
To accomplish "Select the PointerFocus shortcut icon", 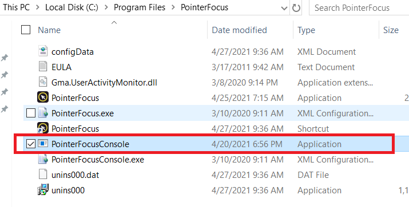I will (43, 128).
